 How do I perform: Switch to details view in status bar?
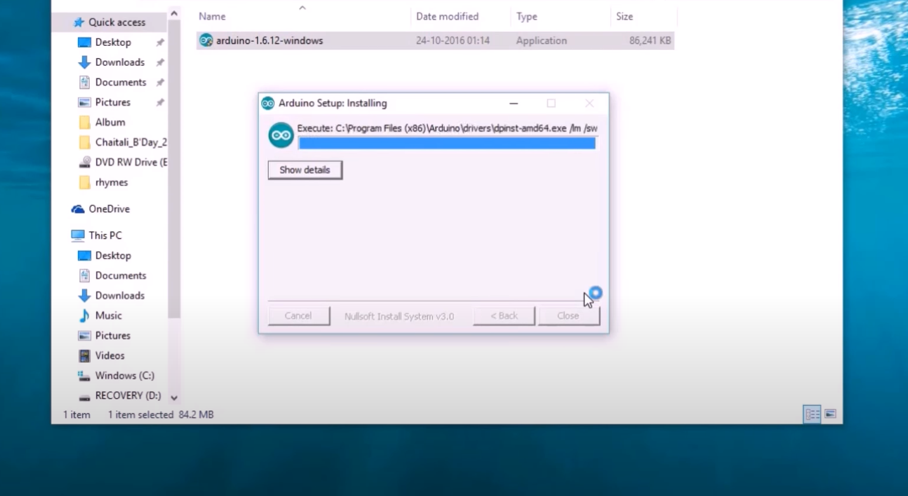click(812, 414)
